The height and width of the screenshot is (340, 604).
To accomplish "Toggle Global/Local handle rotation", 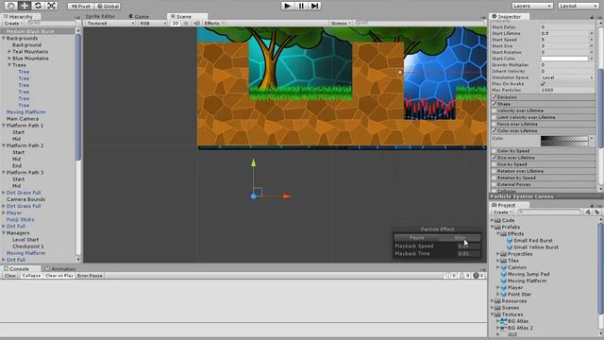I will (108, 7).
